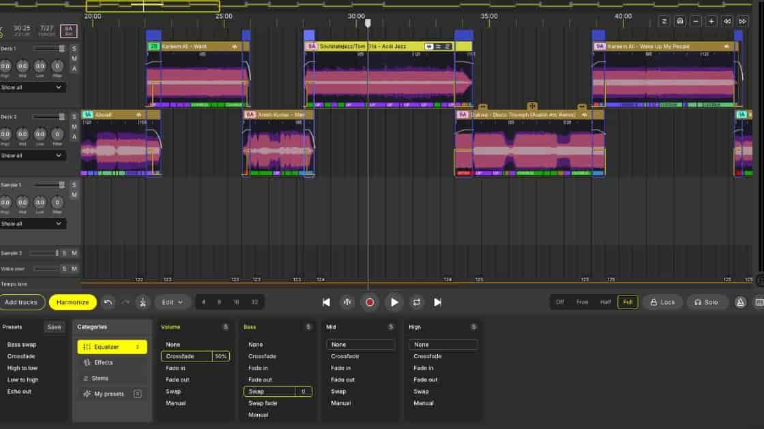This screenshot has height=429, width=764.
Task: Choose Echo out preset
Action: 20,392
